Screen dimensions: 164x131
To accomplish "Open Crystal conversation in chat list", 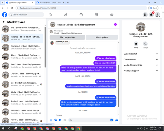I will (22, 75).
